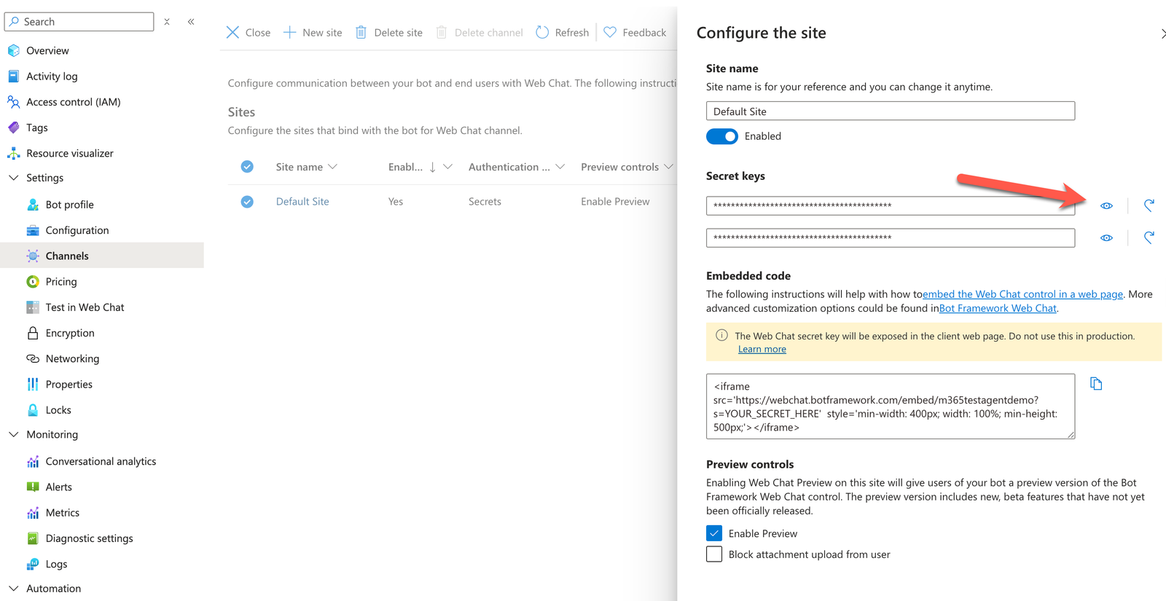Focus the Site name text field
Image resolution: width=1166 pixels, height=601 pixels.
[891, 111]
